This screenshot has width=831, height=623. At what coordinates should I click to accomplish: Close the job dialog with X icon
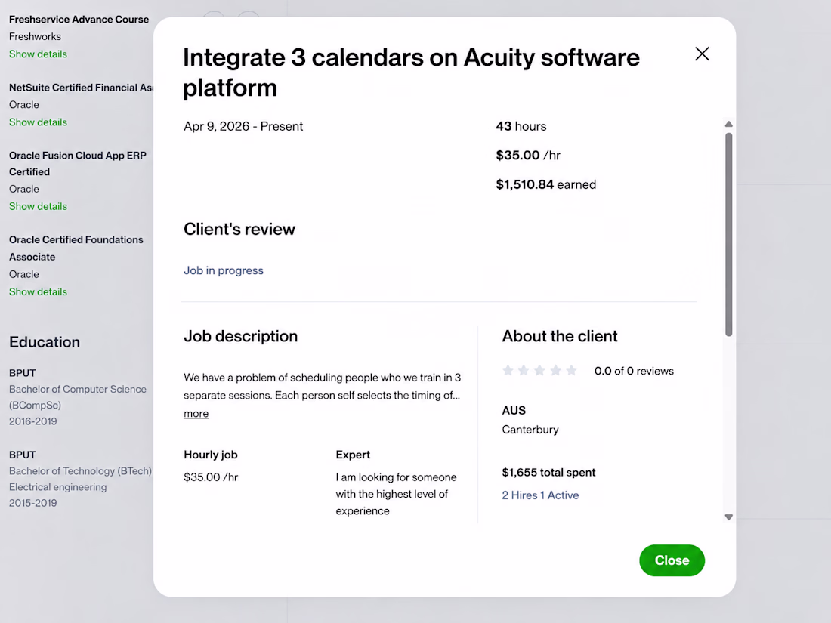tap(702, 54)
